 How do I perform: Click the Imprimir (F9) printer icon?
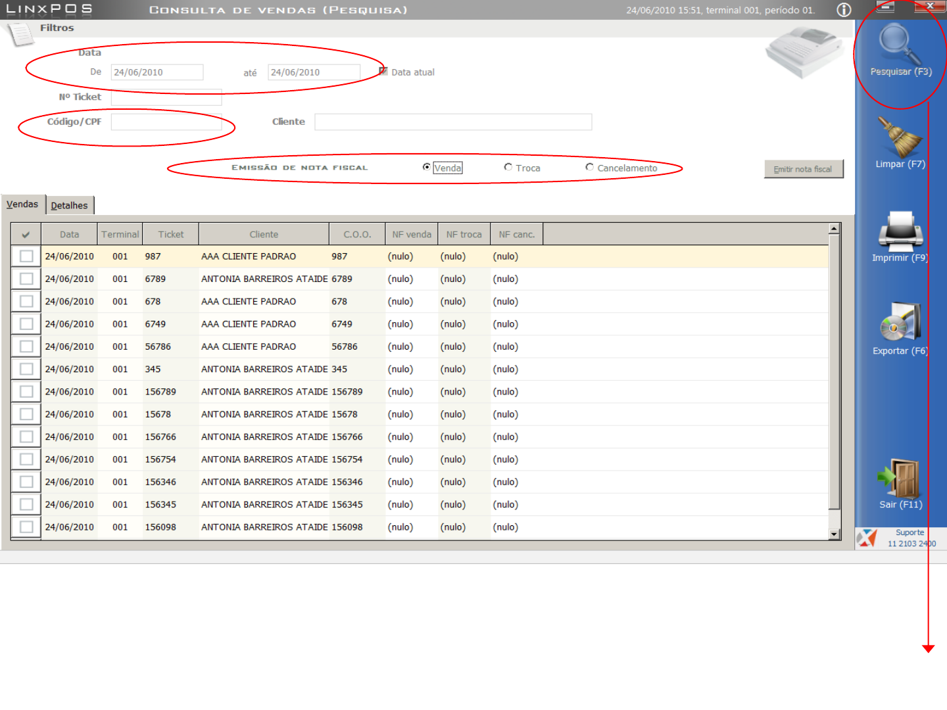pos(900,231)
